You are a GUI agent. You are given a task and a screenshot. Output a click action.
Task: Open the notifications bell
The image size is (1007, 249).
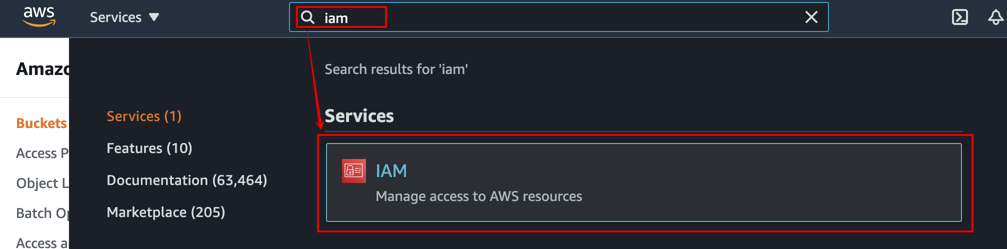click(995, 17)
